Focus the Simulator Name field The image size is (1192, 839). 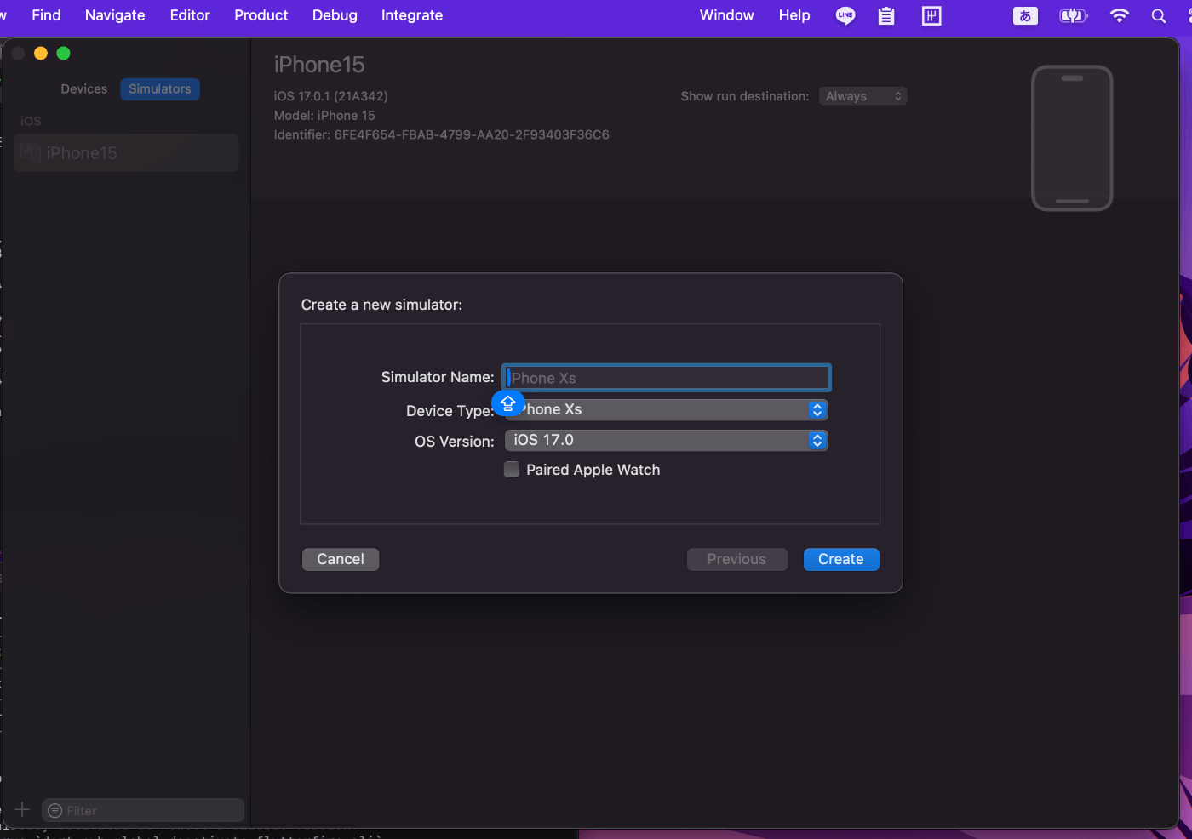(667, 378)
